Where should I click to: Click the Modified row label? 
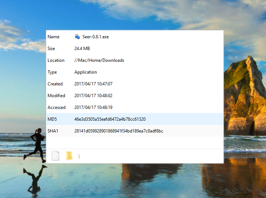coord(56,96)
